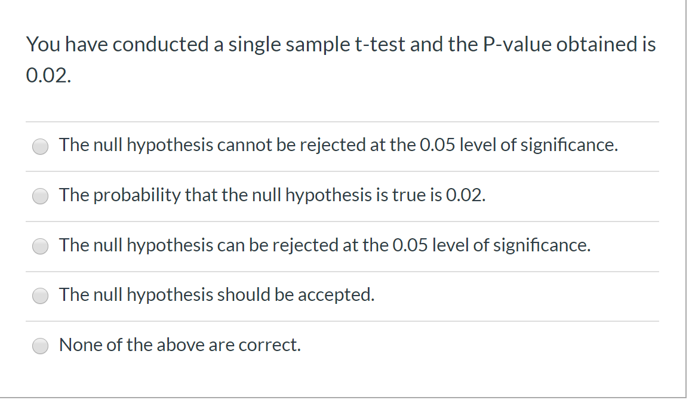The image size is (689, 403).
Task: Select the 'cannot be rejected' radio button
Action: coord(41,146)
